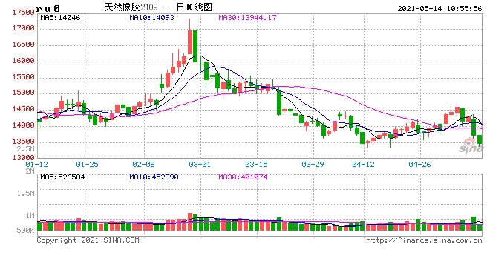Viewport: 490px width, 267px height.
Task: Click the 17000 price axis label
Action: [x=24, y=28]
